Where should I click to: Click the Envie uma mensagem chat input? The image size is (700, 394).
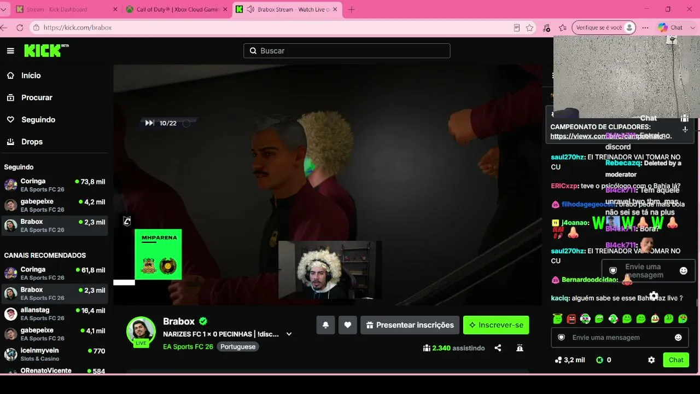coord(620,338)
